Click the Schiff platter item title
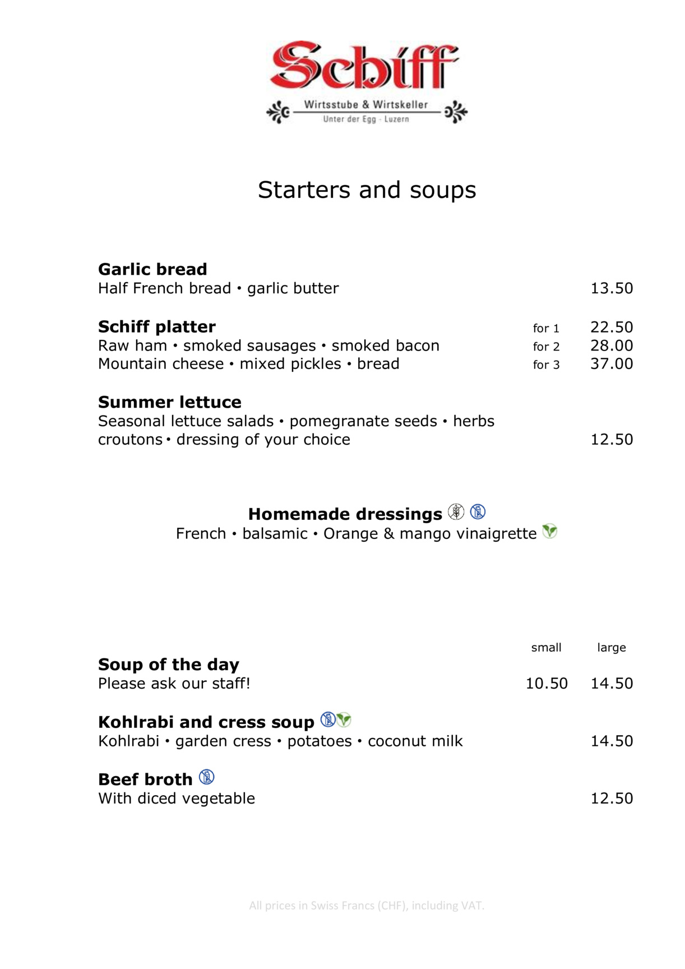 pos(157,327)
